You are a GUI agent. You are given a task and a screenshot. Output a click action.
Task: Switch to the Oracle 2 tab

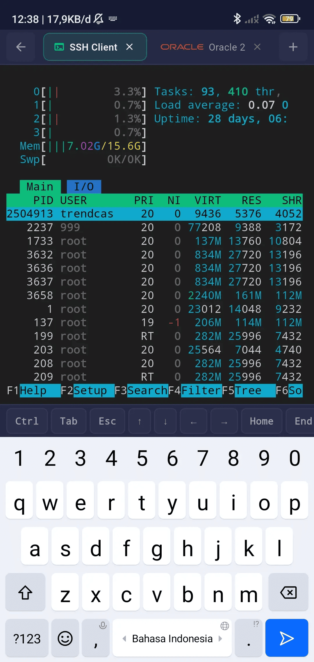pos(211,47)
